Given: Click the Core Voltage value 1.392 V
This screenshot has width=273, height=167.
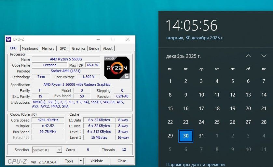Looking at the screenshot, I should pos(88,77).
